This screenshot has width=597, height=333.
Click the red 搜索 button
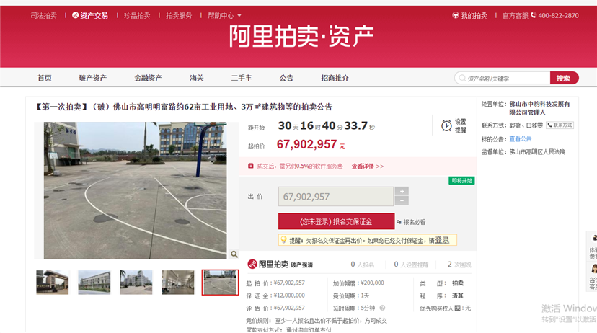tap(564, 78)
